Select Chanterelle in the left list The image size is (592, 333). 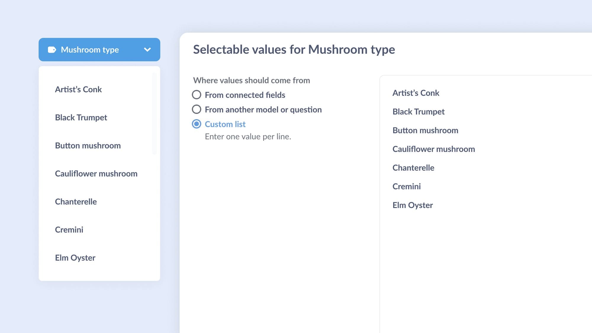pyautogui.click(x=76, y=201)
